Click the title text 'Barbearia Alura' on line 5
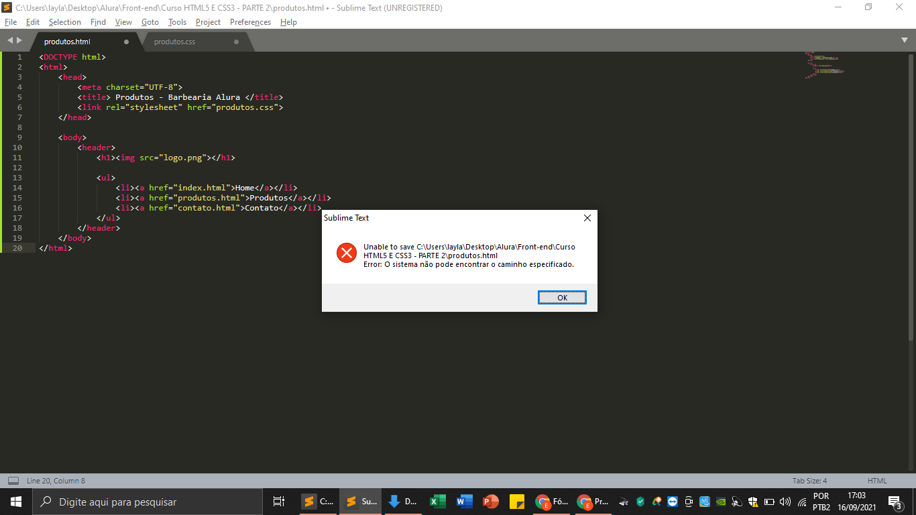 (x=204, y=97)
